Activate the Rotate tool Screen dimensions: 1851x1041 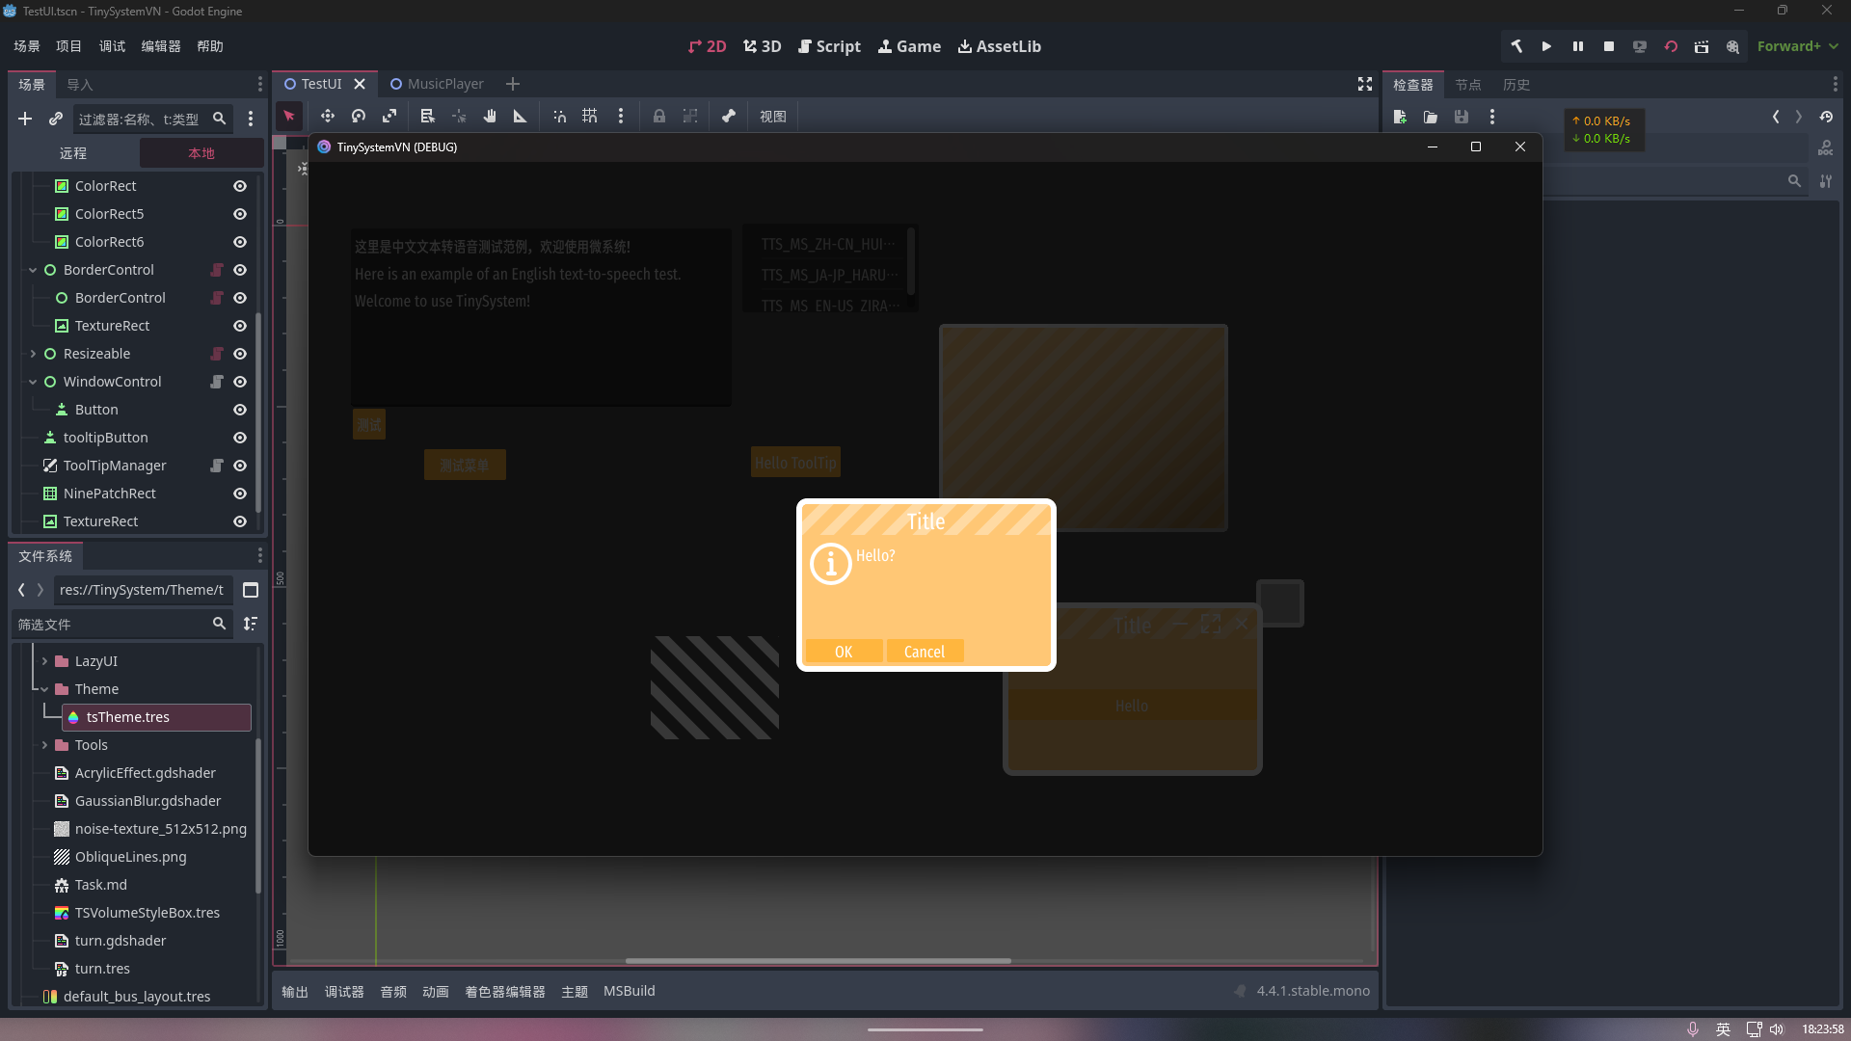tap(358, 116)
